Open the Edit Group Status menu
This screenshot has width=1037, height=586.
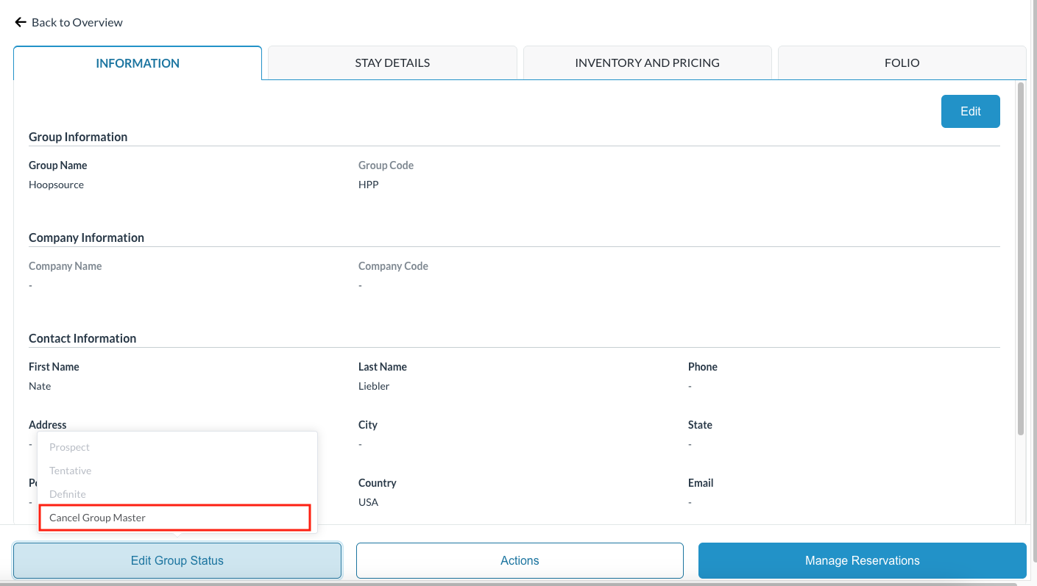pos(177,560)
